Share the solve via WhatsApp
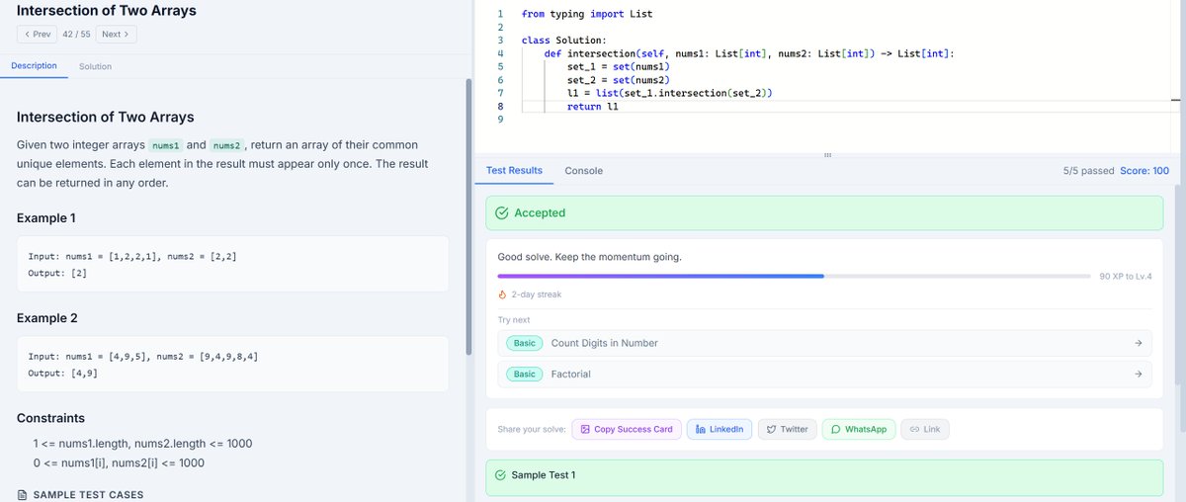The height and width of the screenshot is (502, 1186). click(x=859, y=429)
